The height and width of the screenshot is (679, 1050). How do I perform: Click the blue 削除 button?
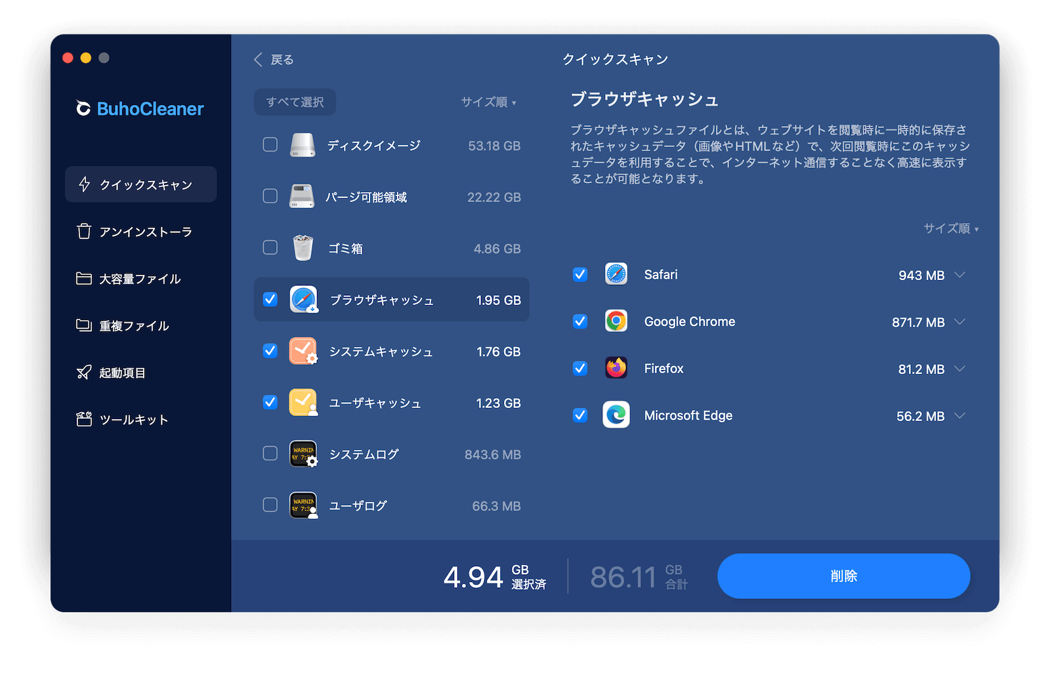(x=843, y=576)
